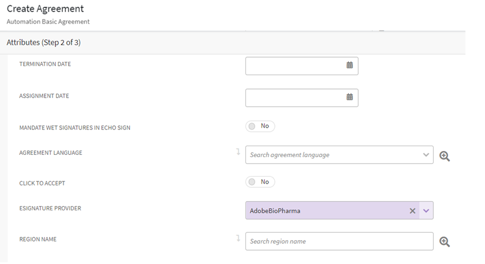This screenshot has height=264, width=485.
Task: Click the Automation Basic Agreement subtitle
Action: (48, 22)
